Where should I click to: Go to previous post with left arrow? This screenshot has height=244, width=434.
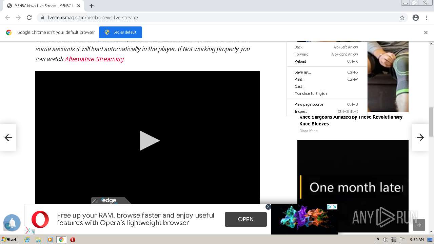8,137
